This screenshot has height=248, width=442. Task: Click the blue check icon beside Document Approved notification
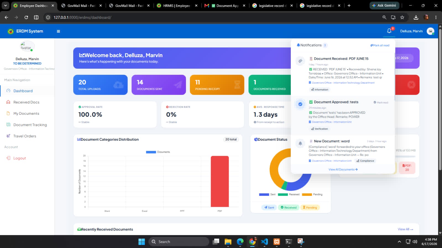(300, 104)
